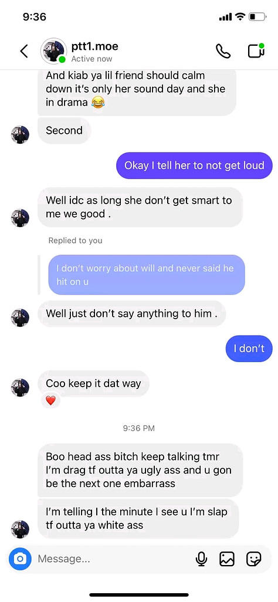Tap the quoted reply about will

147,275
